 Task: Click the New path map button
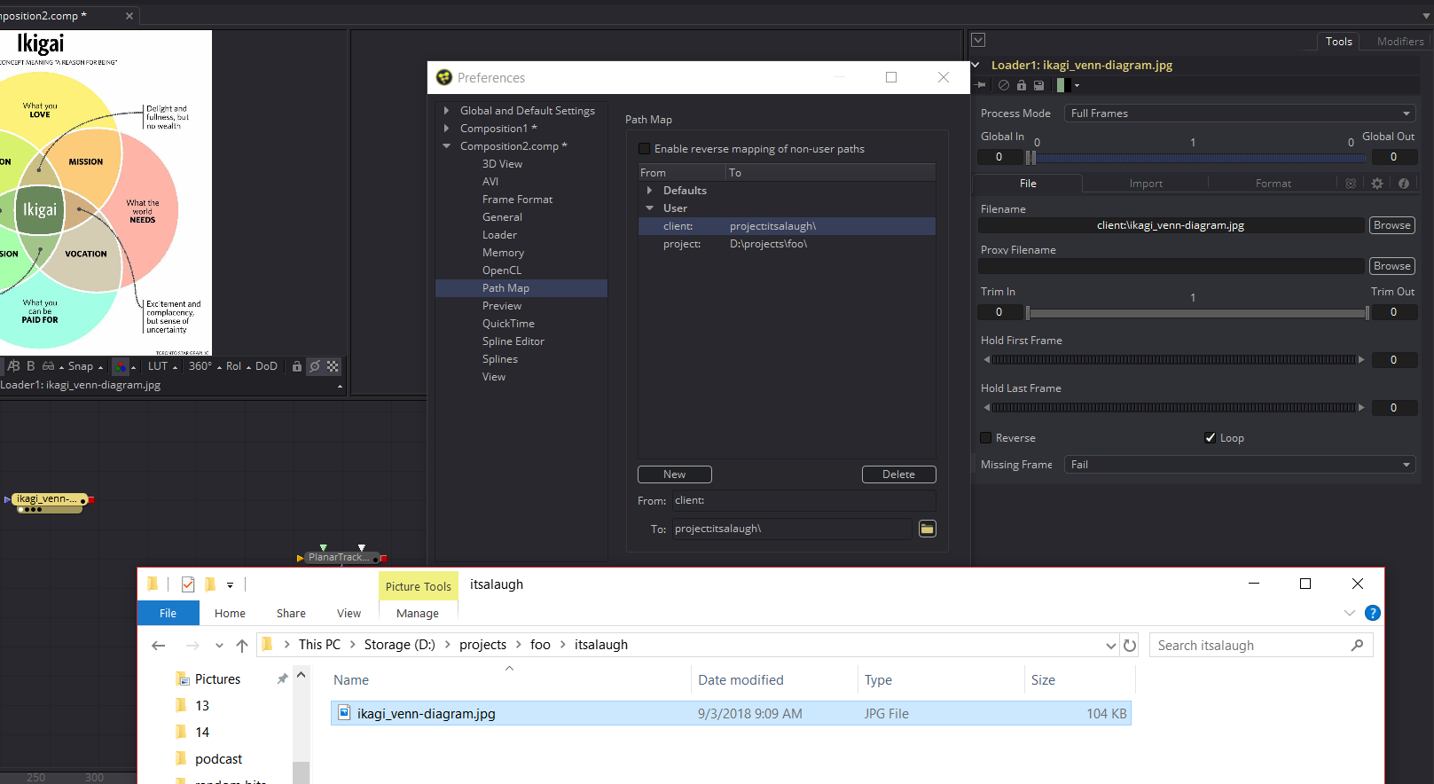coord(675,474)
